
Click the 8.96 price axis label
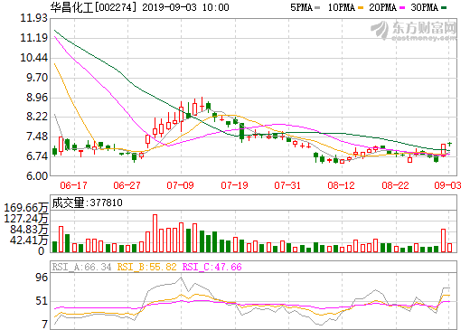coord(37,98)
